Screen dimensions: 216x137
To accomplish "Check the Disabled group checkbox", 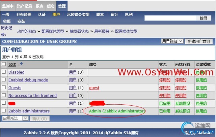I will pos(4,72).
